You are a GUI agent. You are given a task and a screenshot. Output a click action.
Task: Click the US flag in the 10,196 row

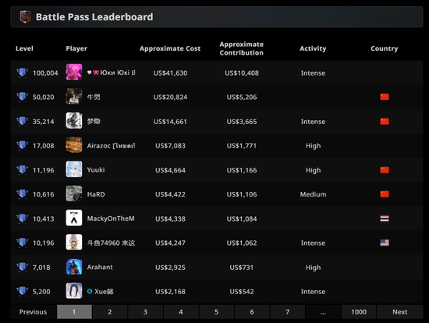[x=385, y=243]
